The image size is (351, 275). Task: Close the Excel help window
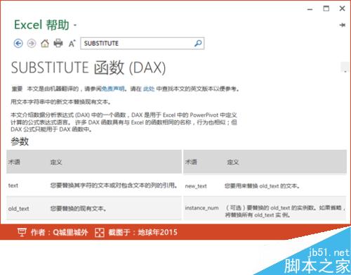click(x=342, y=8)
